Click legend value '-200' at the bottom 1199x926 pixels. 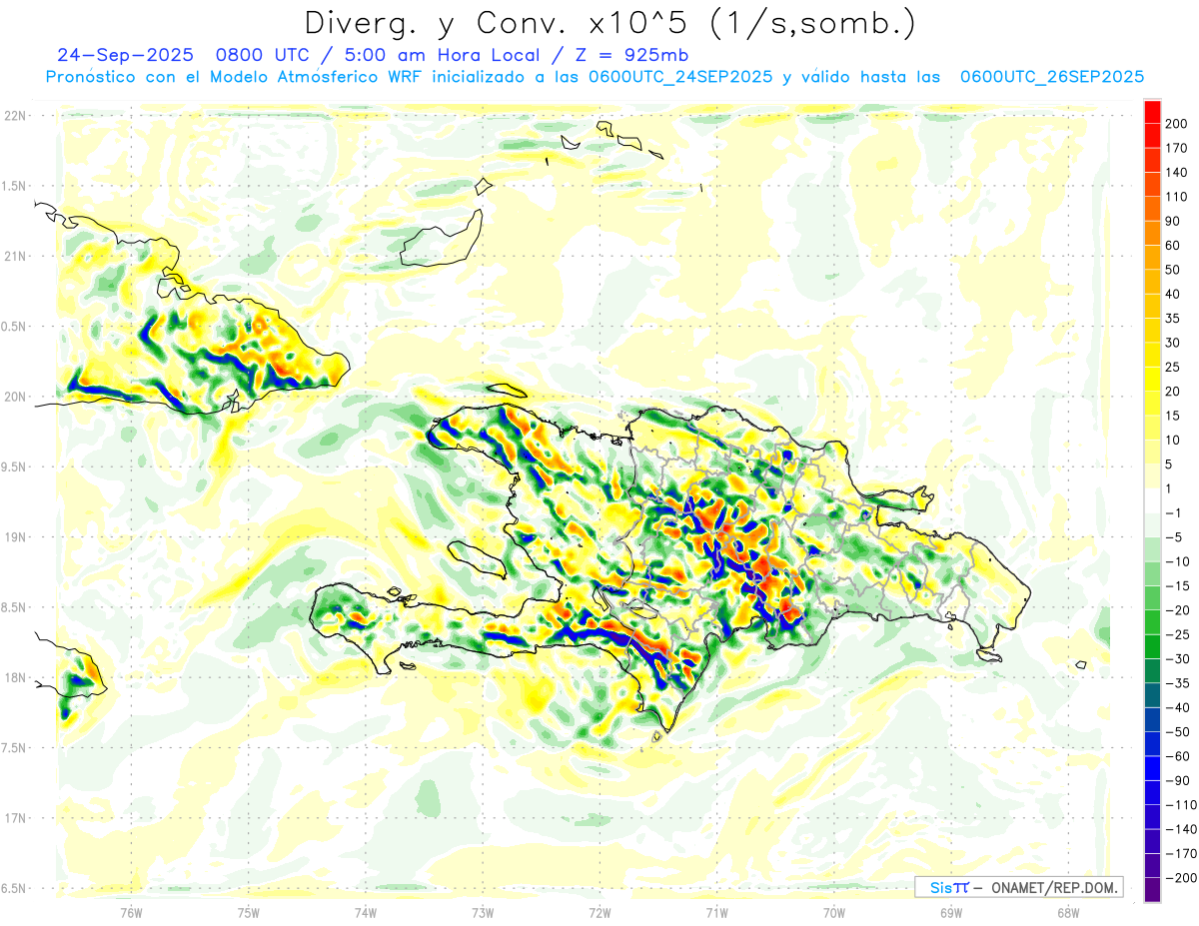pyautogui.click(x=1181, y=877)
